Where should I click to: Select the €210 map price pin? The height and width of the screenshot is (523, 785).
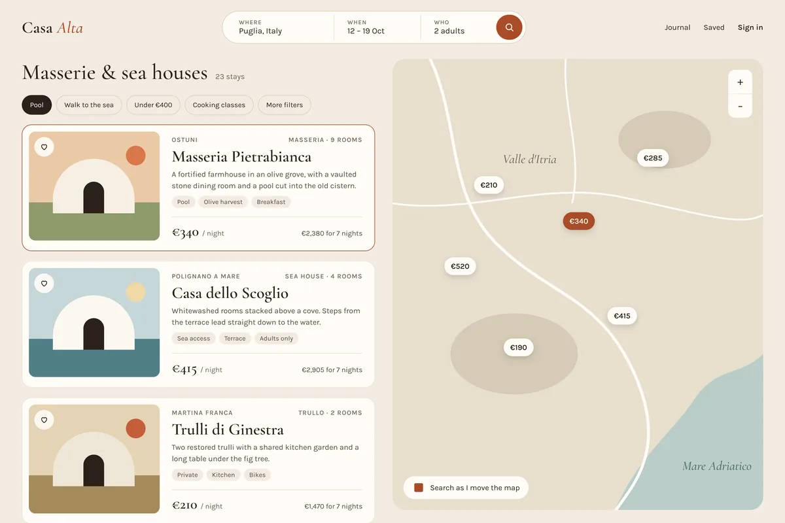489,185
